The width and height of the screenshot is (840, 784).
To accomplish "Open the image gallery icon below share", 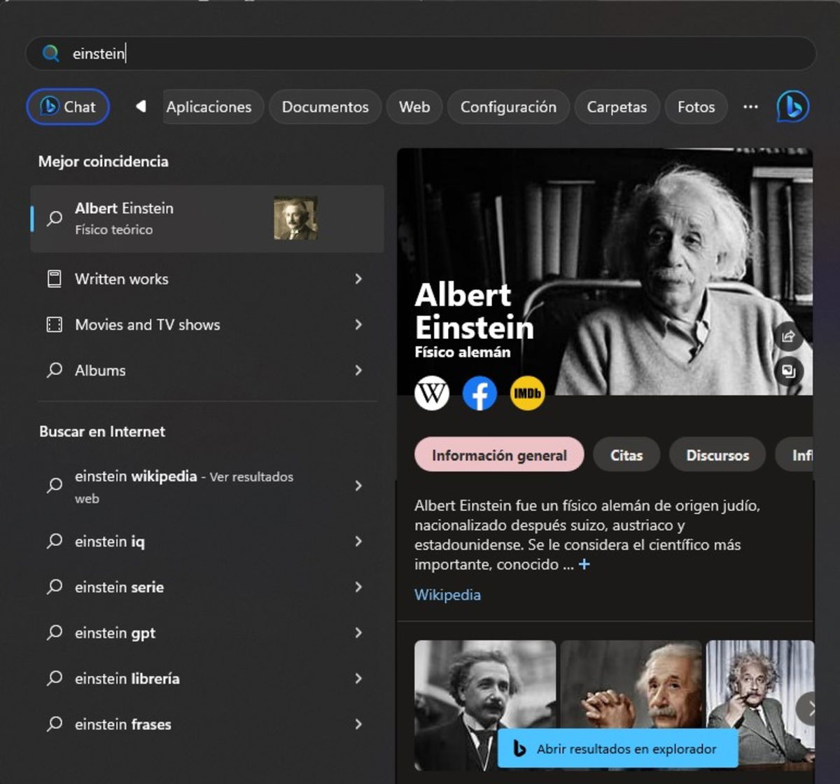I will point(790,371).
